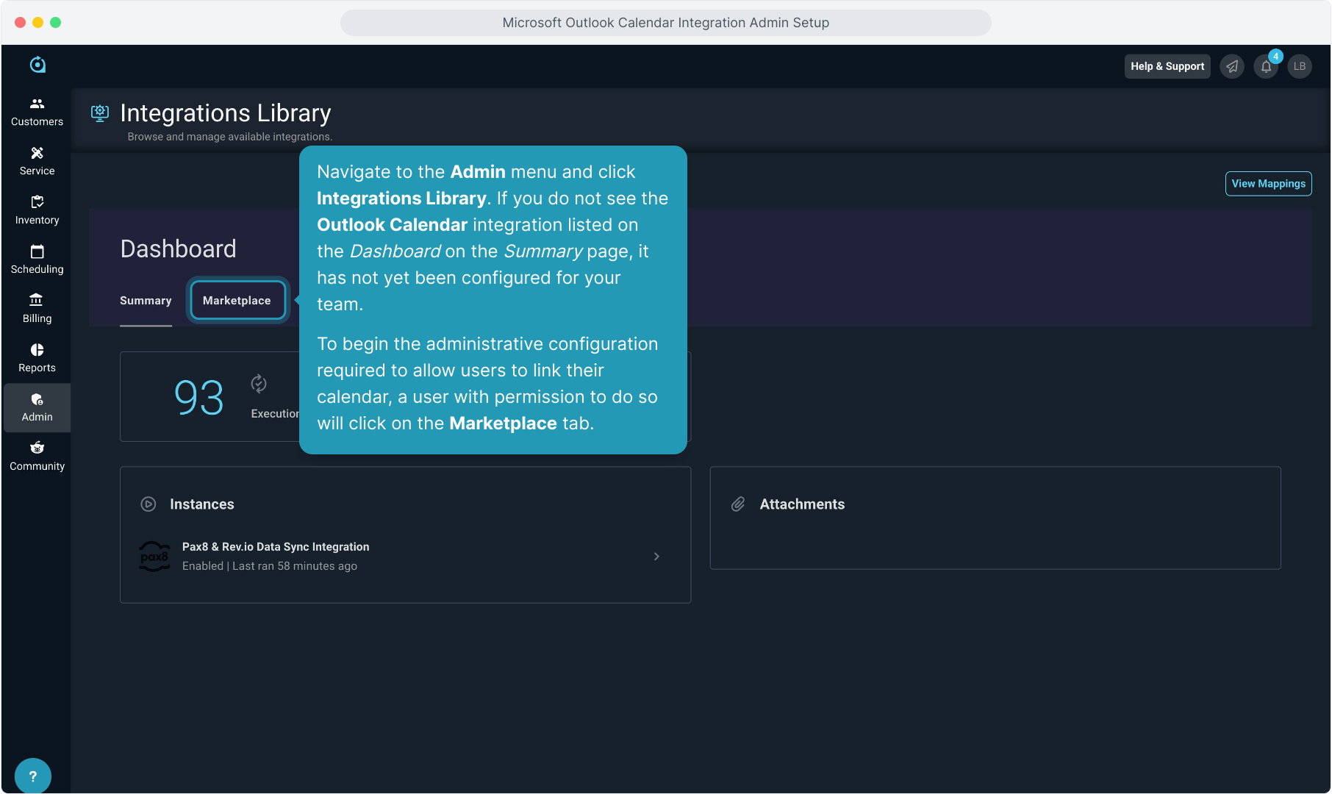Click the notifications bell icon
Viewport: 1332px width, 794px height.
coord(1266,67)
